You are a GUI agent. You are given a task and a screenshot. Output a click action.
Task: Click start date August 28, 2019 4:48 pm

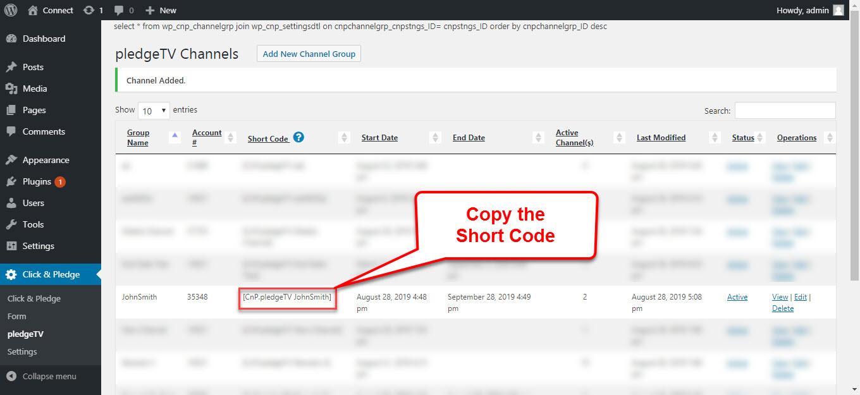[391, 303]
